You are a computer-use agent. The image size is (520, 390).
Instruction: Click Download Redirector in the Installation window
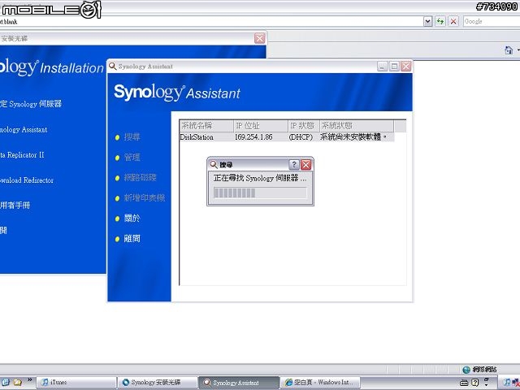27,180
